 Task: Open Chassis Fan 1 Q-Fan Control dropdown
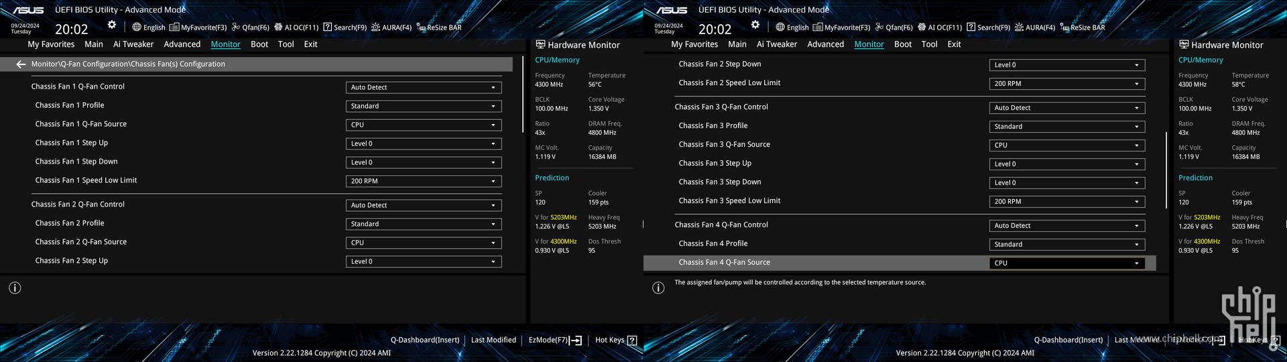pos(424,87)
